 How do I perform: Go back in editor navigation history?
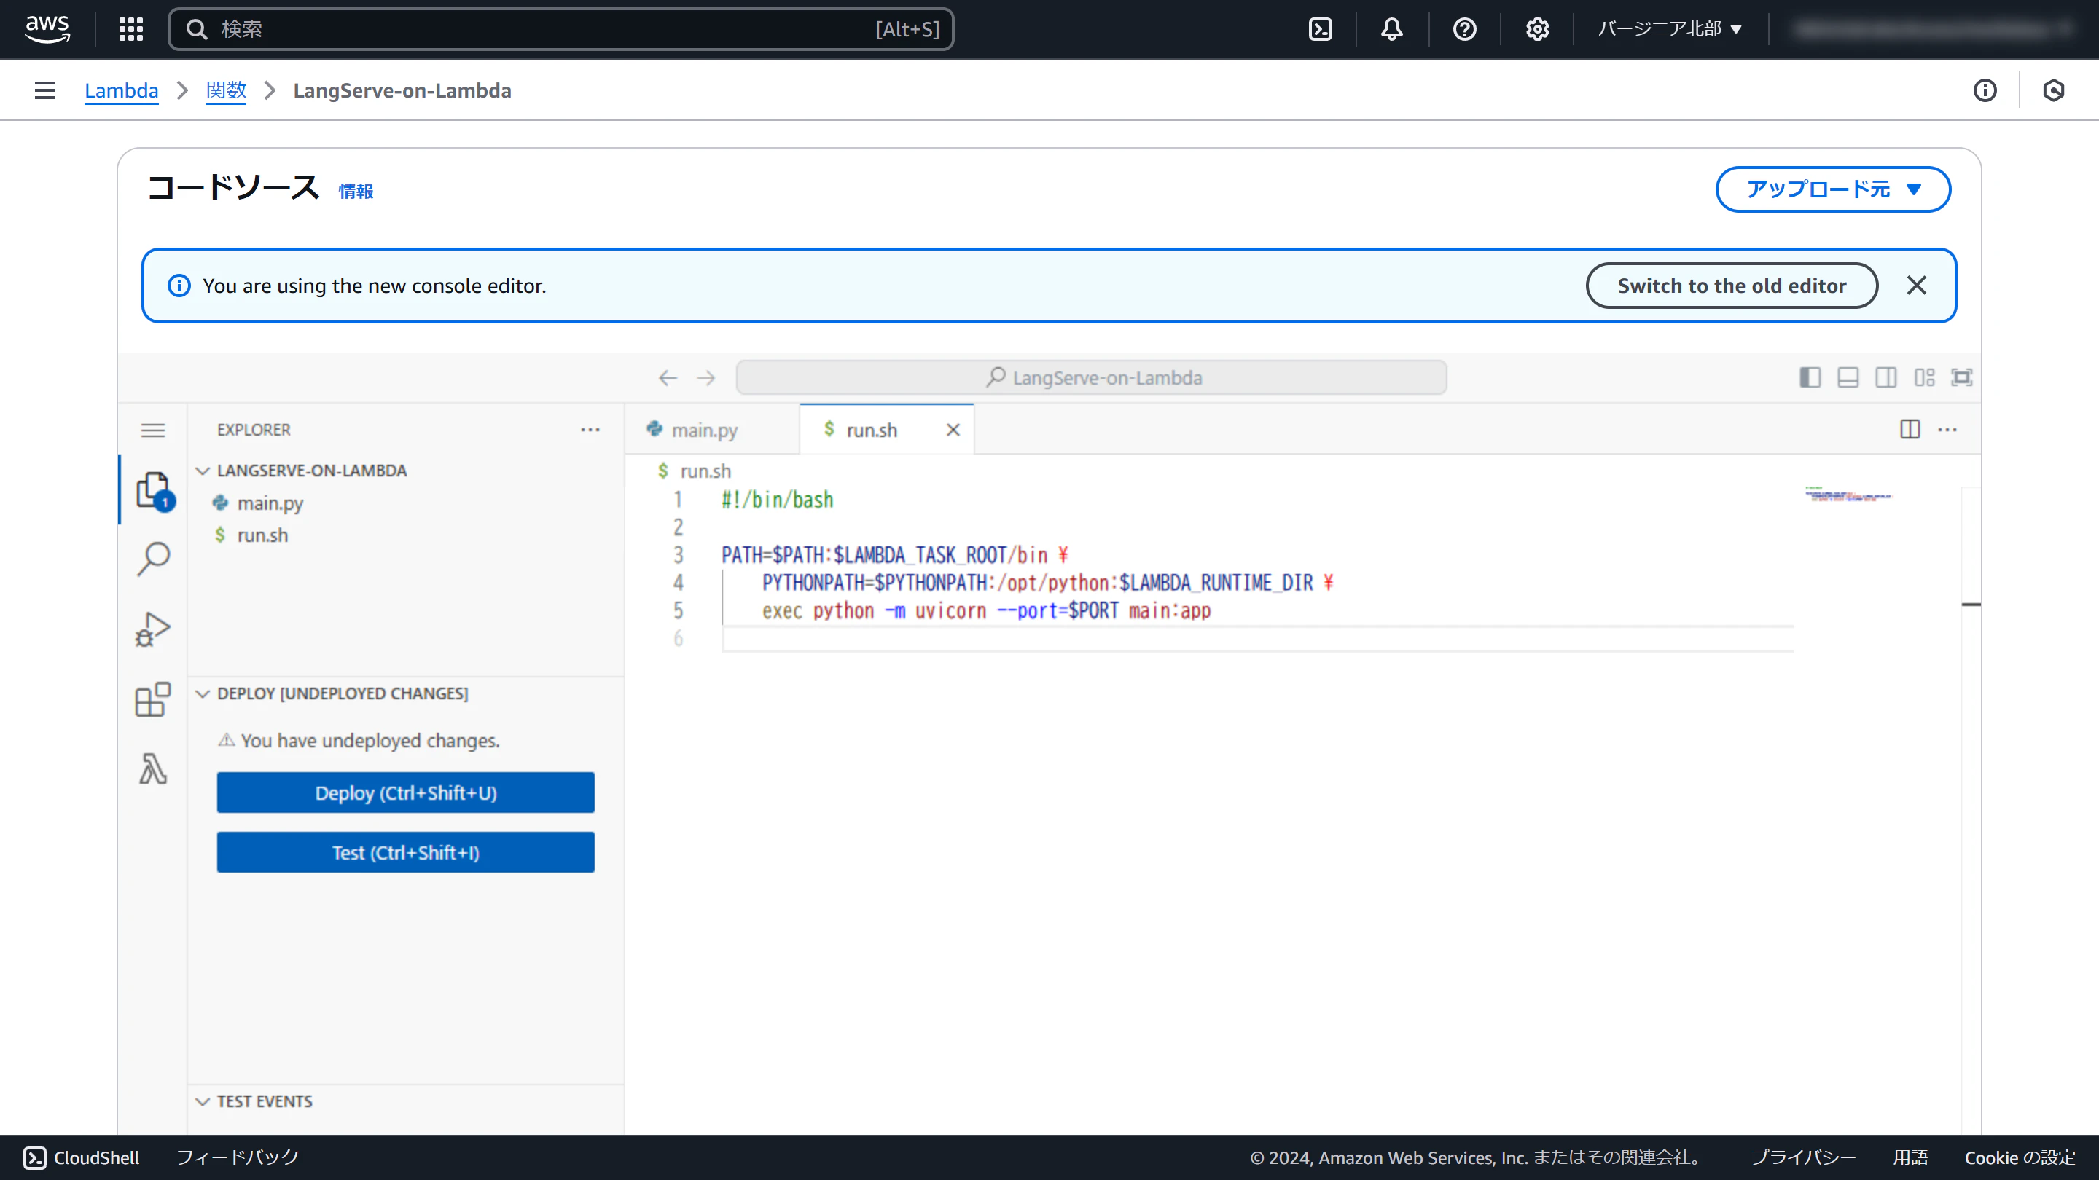[x=668, y=378]
